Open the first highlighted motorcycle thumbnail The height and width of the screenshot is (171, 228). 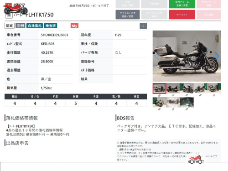pyautogui.click(x=160, y=88)
